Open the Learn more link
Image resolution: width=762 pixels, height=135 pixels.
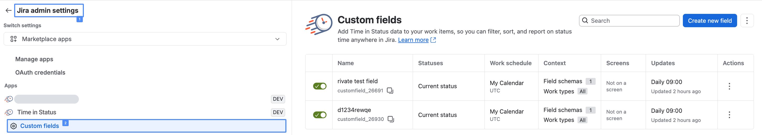[413, 40]
